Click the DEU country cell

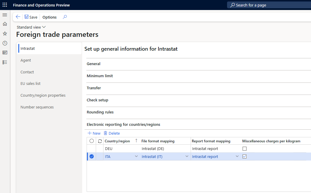122,149
